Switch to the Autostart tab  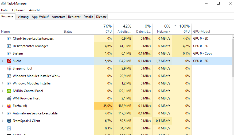tap(58, 17)
